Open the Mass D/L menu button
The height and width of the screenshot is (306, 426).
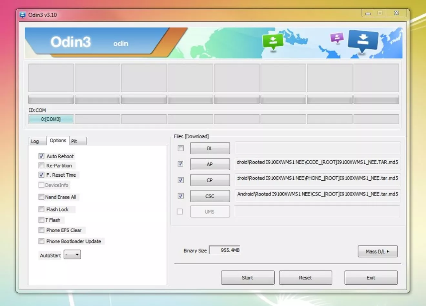pos(378,251)
